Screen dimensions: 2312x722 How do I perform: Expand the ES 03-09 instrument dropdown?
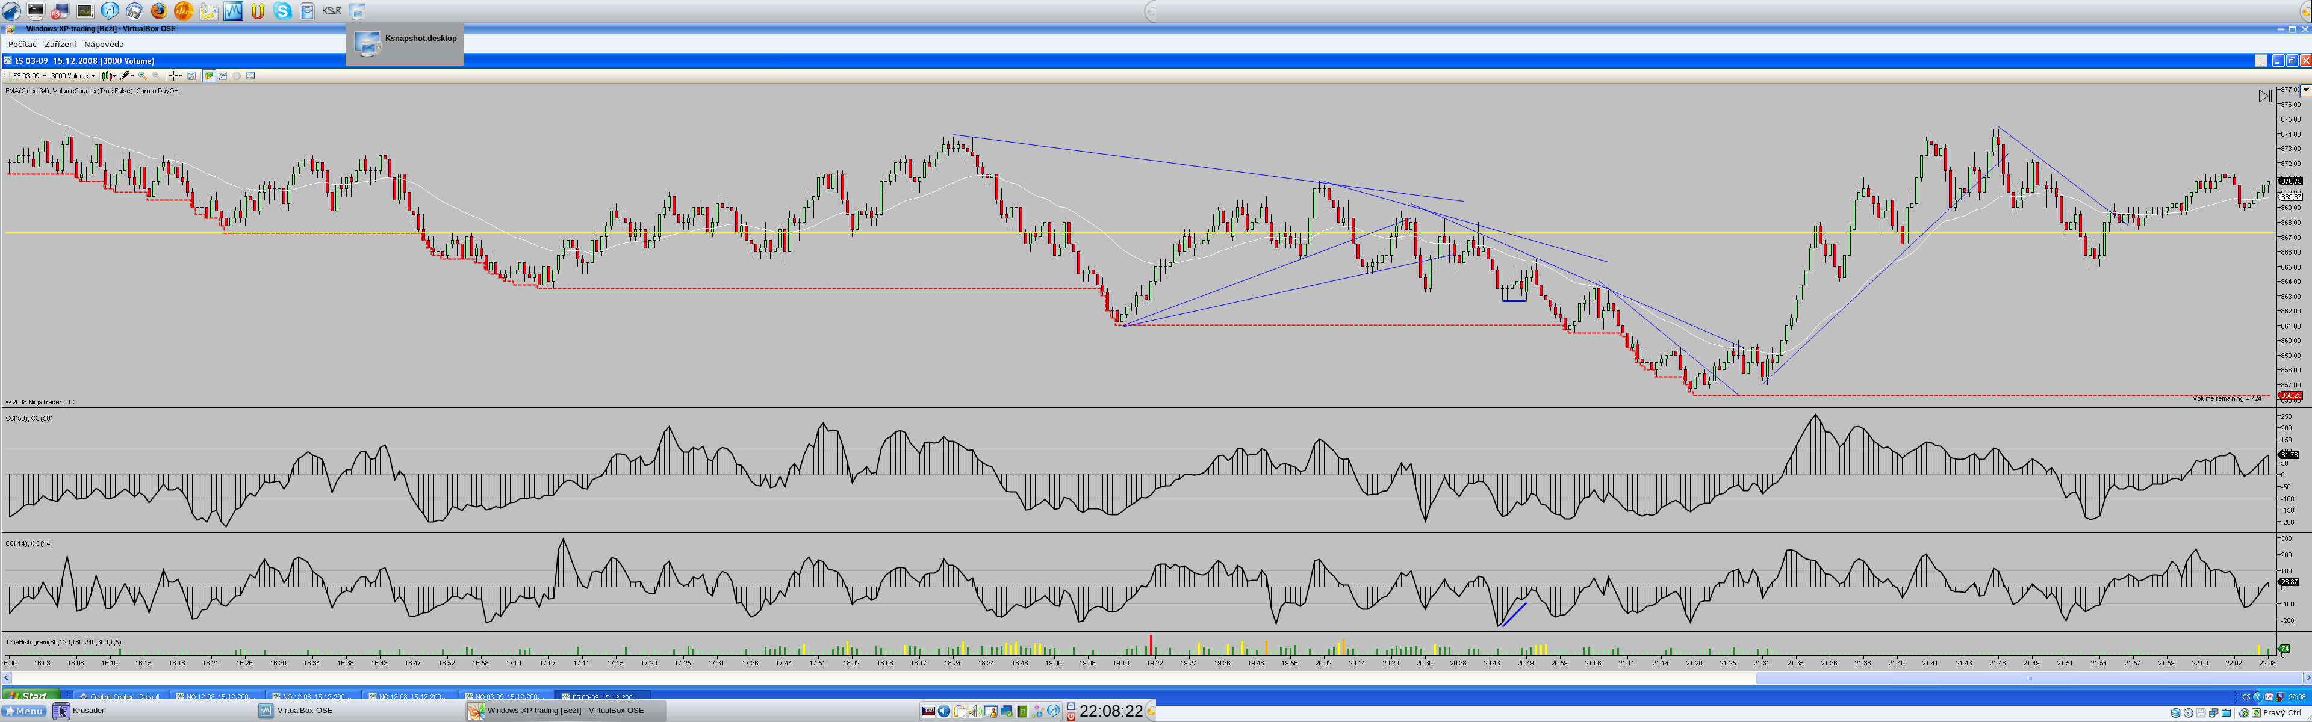coord(45,76)
